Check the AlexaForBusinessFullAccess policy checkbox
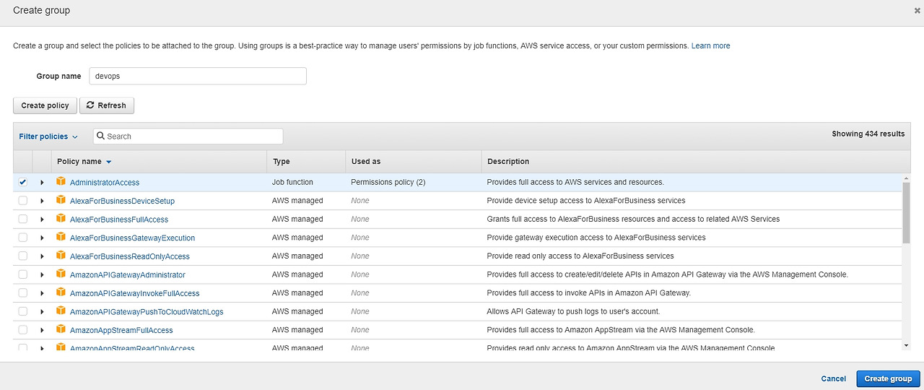This screenshot has height=390, width=924. click(x=22, y=219)
